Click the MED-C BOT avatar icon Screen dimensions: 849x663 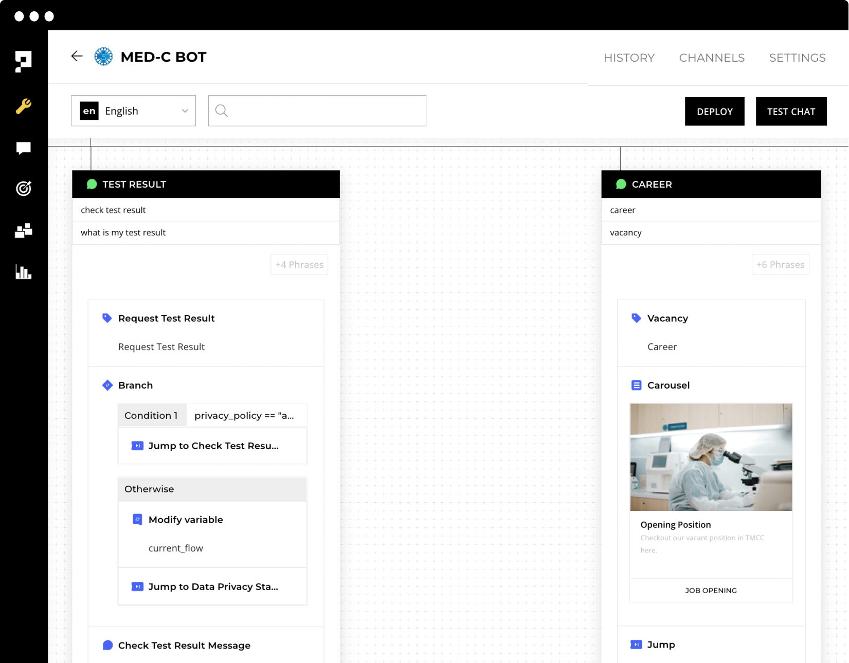103,57
